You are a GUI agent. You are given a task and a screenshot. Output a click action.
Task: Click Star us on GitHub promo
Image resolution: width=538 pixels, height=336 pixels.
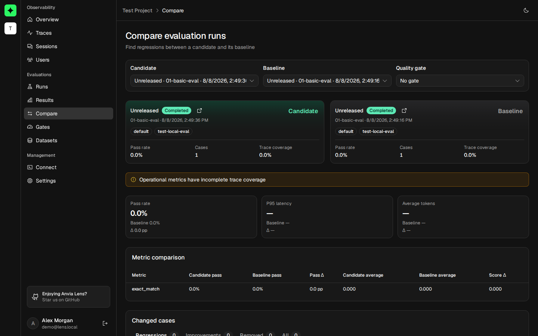point(68,297)
